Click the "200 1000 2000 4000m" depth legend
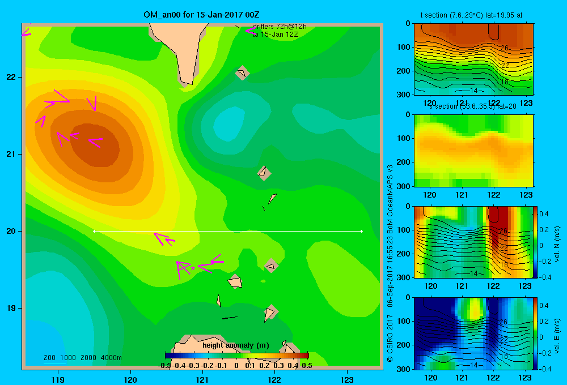 point(82,358)
